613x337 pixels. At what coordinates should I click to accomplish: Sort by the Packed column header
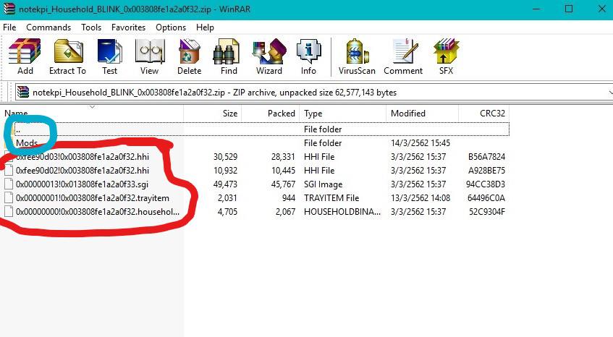pos(271,114)
